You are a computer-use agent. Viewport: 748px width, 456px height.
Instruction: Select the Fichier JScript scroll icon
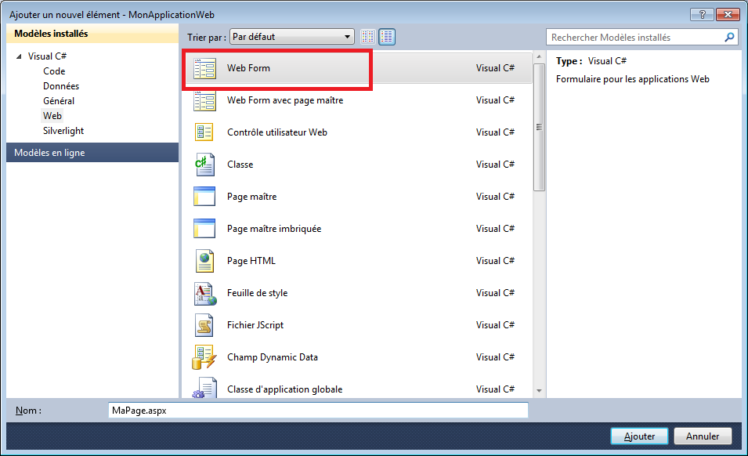(x=204, y=325)
